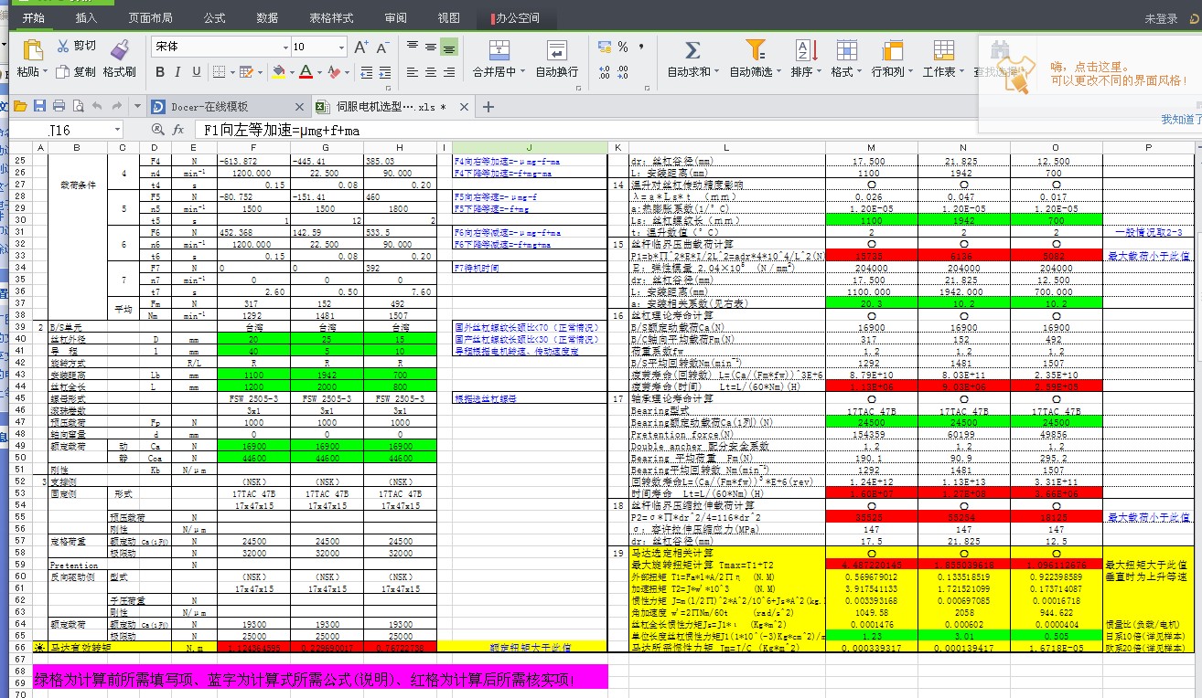Increase font size with the A+ icon
1202x698 pixels.
pos(361,47)
